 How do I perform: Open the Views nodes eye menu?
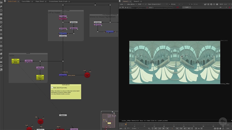tap(1, 50)
